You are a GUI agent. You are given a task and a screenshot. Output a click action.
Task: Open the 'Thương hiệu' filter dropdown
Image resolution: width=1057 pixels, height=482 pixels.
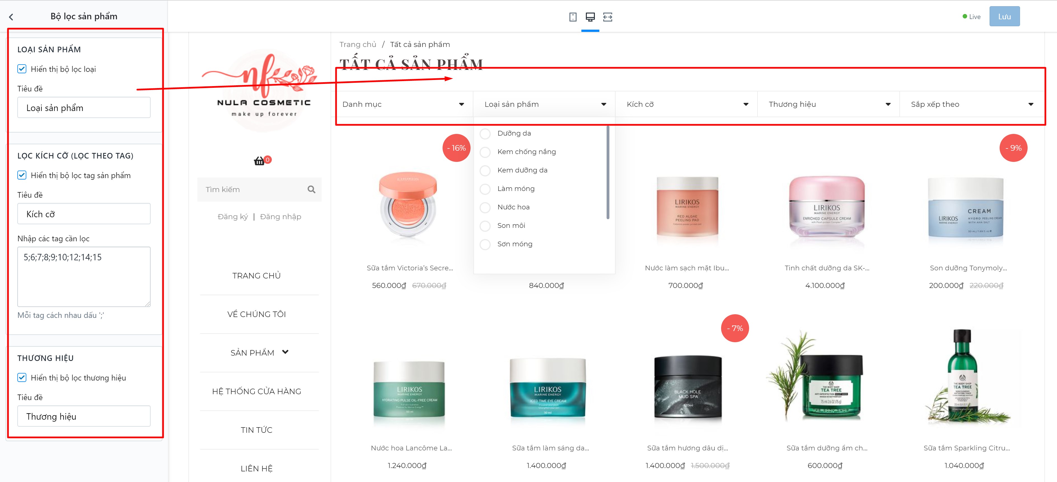pyautogui.click(x=829, y=104)
